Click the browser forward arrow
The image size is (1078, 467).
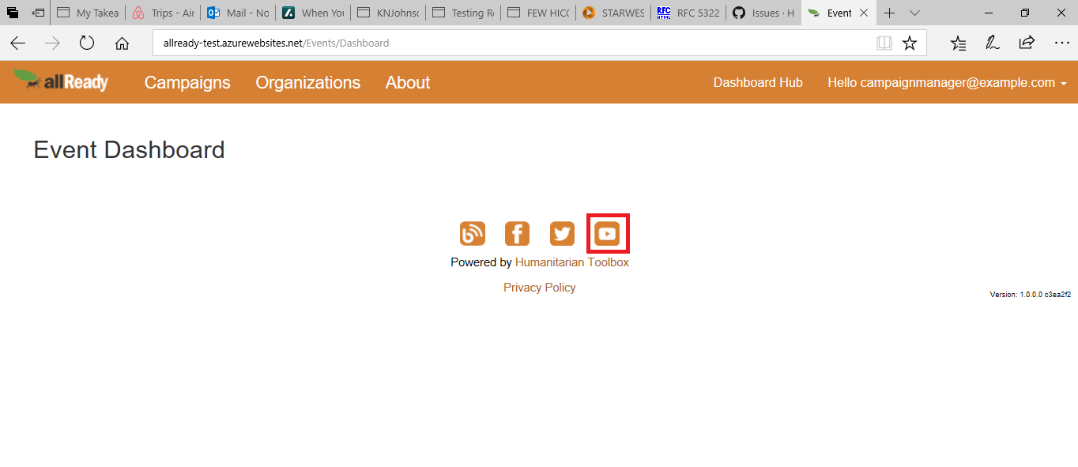coord(52,43)
